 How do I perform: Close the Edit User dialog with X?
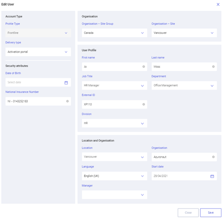point(218,4)
